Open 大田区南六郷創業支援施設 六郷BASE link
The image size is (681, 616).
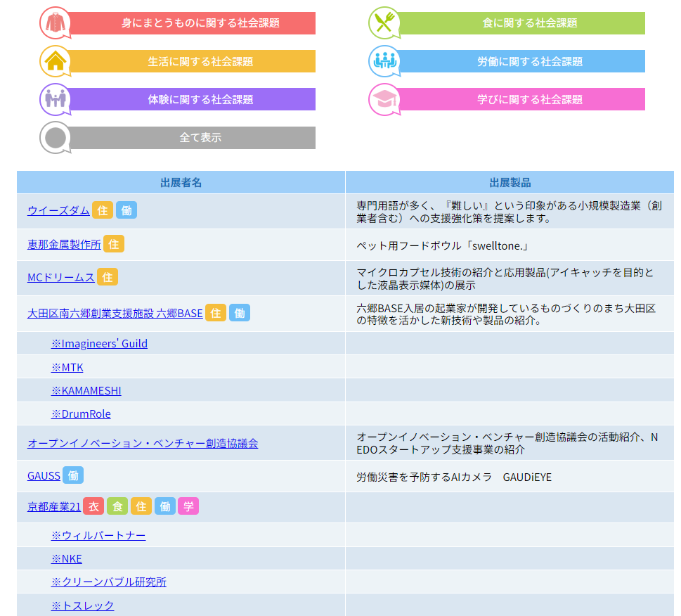tap(115, 314)
